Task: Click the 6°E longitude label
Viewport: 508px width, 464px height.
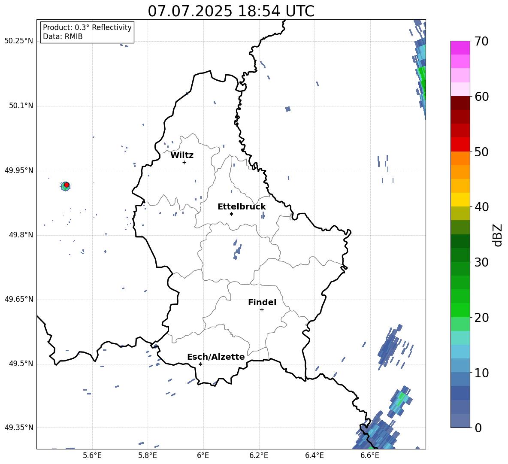Action: coord(203,455)
